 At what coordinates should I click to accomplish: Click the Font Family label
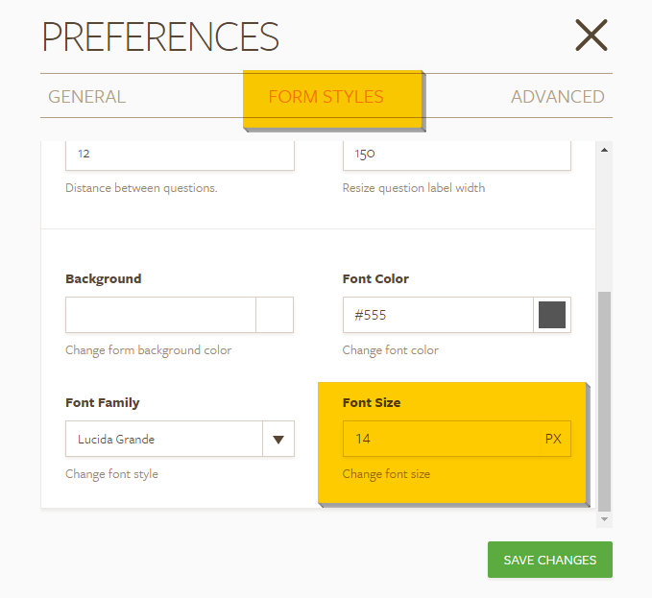(102, 403)
